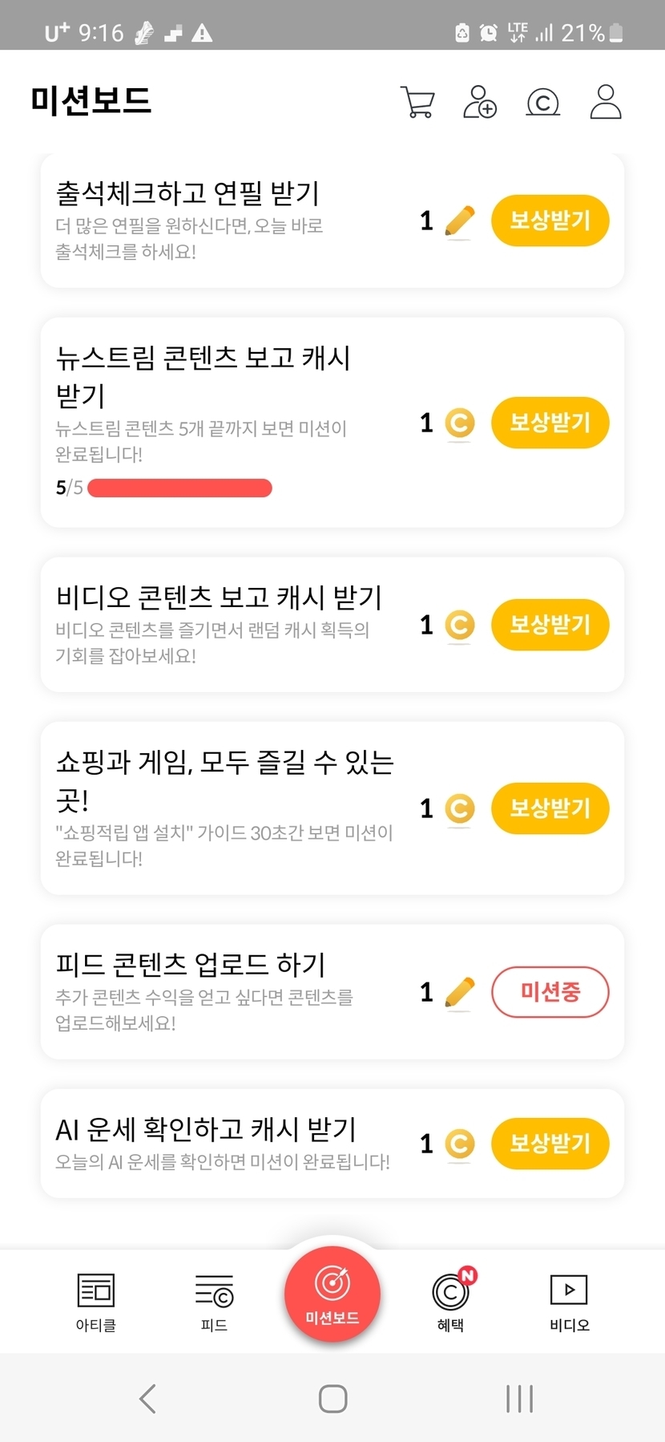Tap the pencil icon on attendance mission
665x1442 pixels.
coord(459,221)
